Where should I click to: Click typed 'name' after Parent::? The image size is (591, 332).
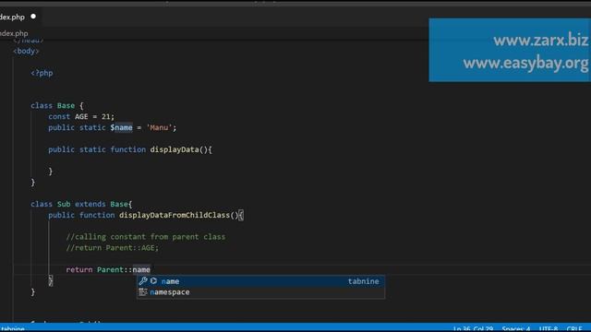click(x=141, y=269)
